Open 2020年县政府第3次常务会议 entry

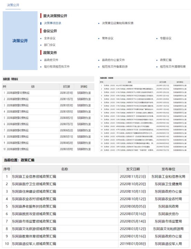point(18,137)
